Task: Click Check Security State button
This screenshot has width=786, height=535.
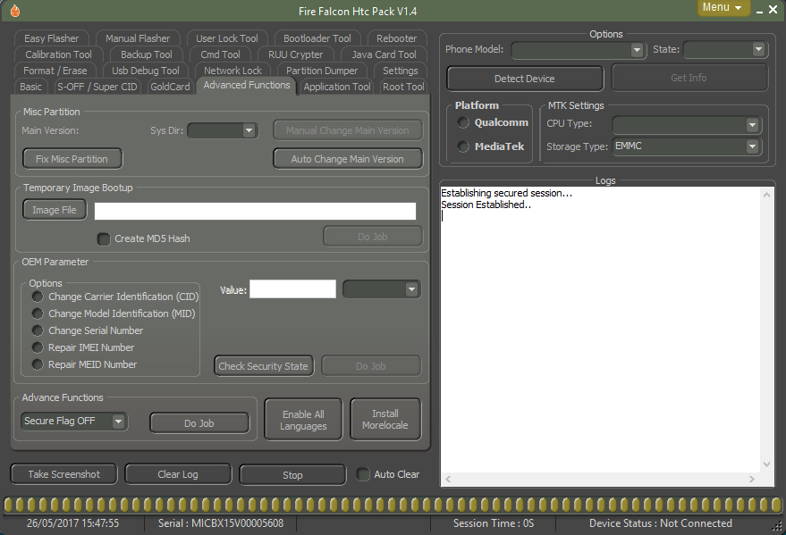Action: click(x=264, y=366)
